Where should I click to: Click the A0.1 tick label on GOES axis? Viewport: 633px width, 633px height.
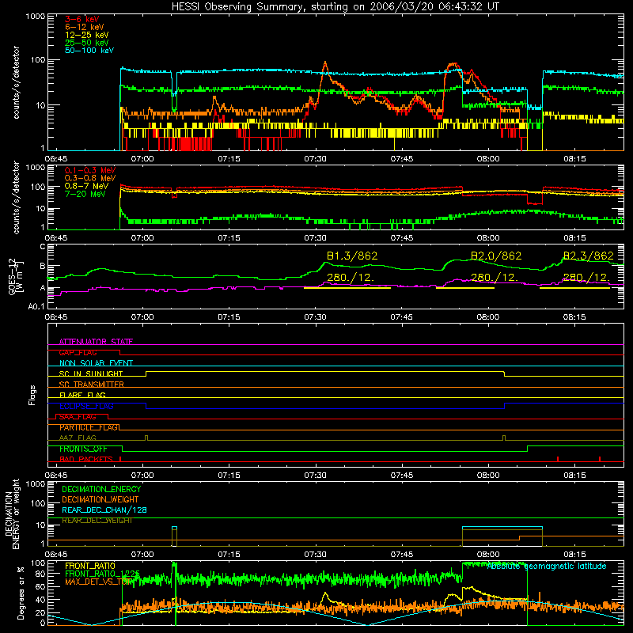click(x=36, y=307)
